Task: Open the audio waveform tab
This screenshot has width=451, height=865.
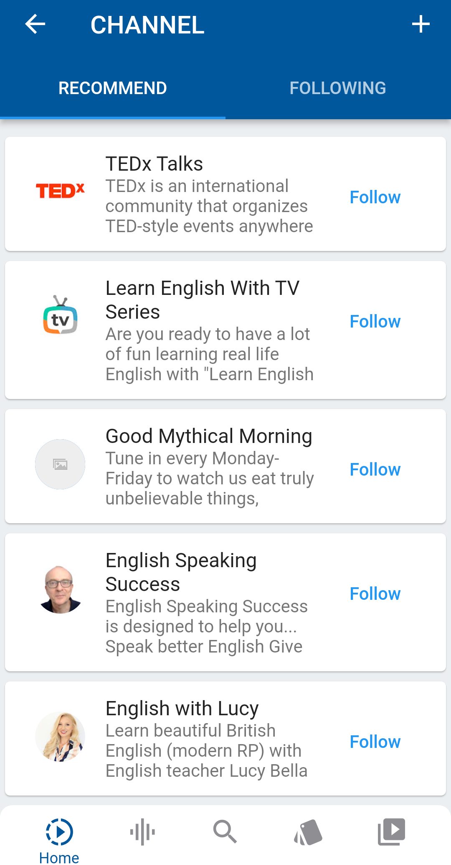Action: [x=142, y=832]
